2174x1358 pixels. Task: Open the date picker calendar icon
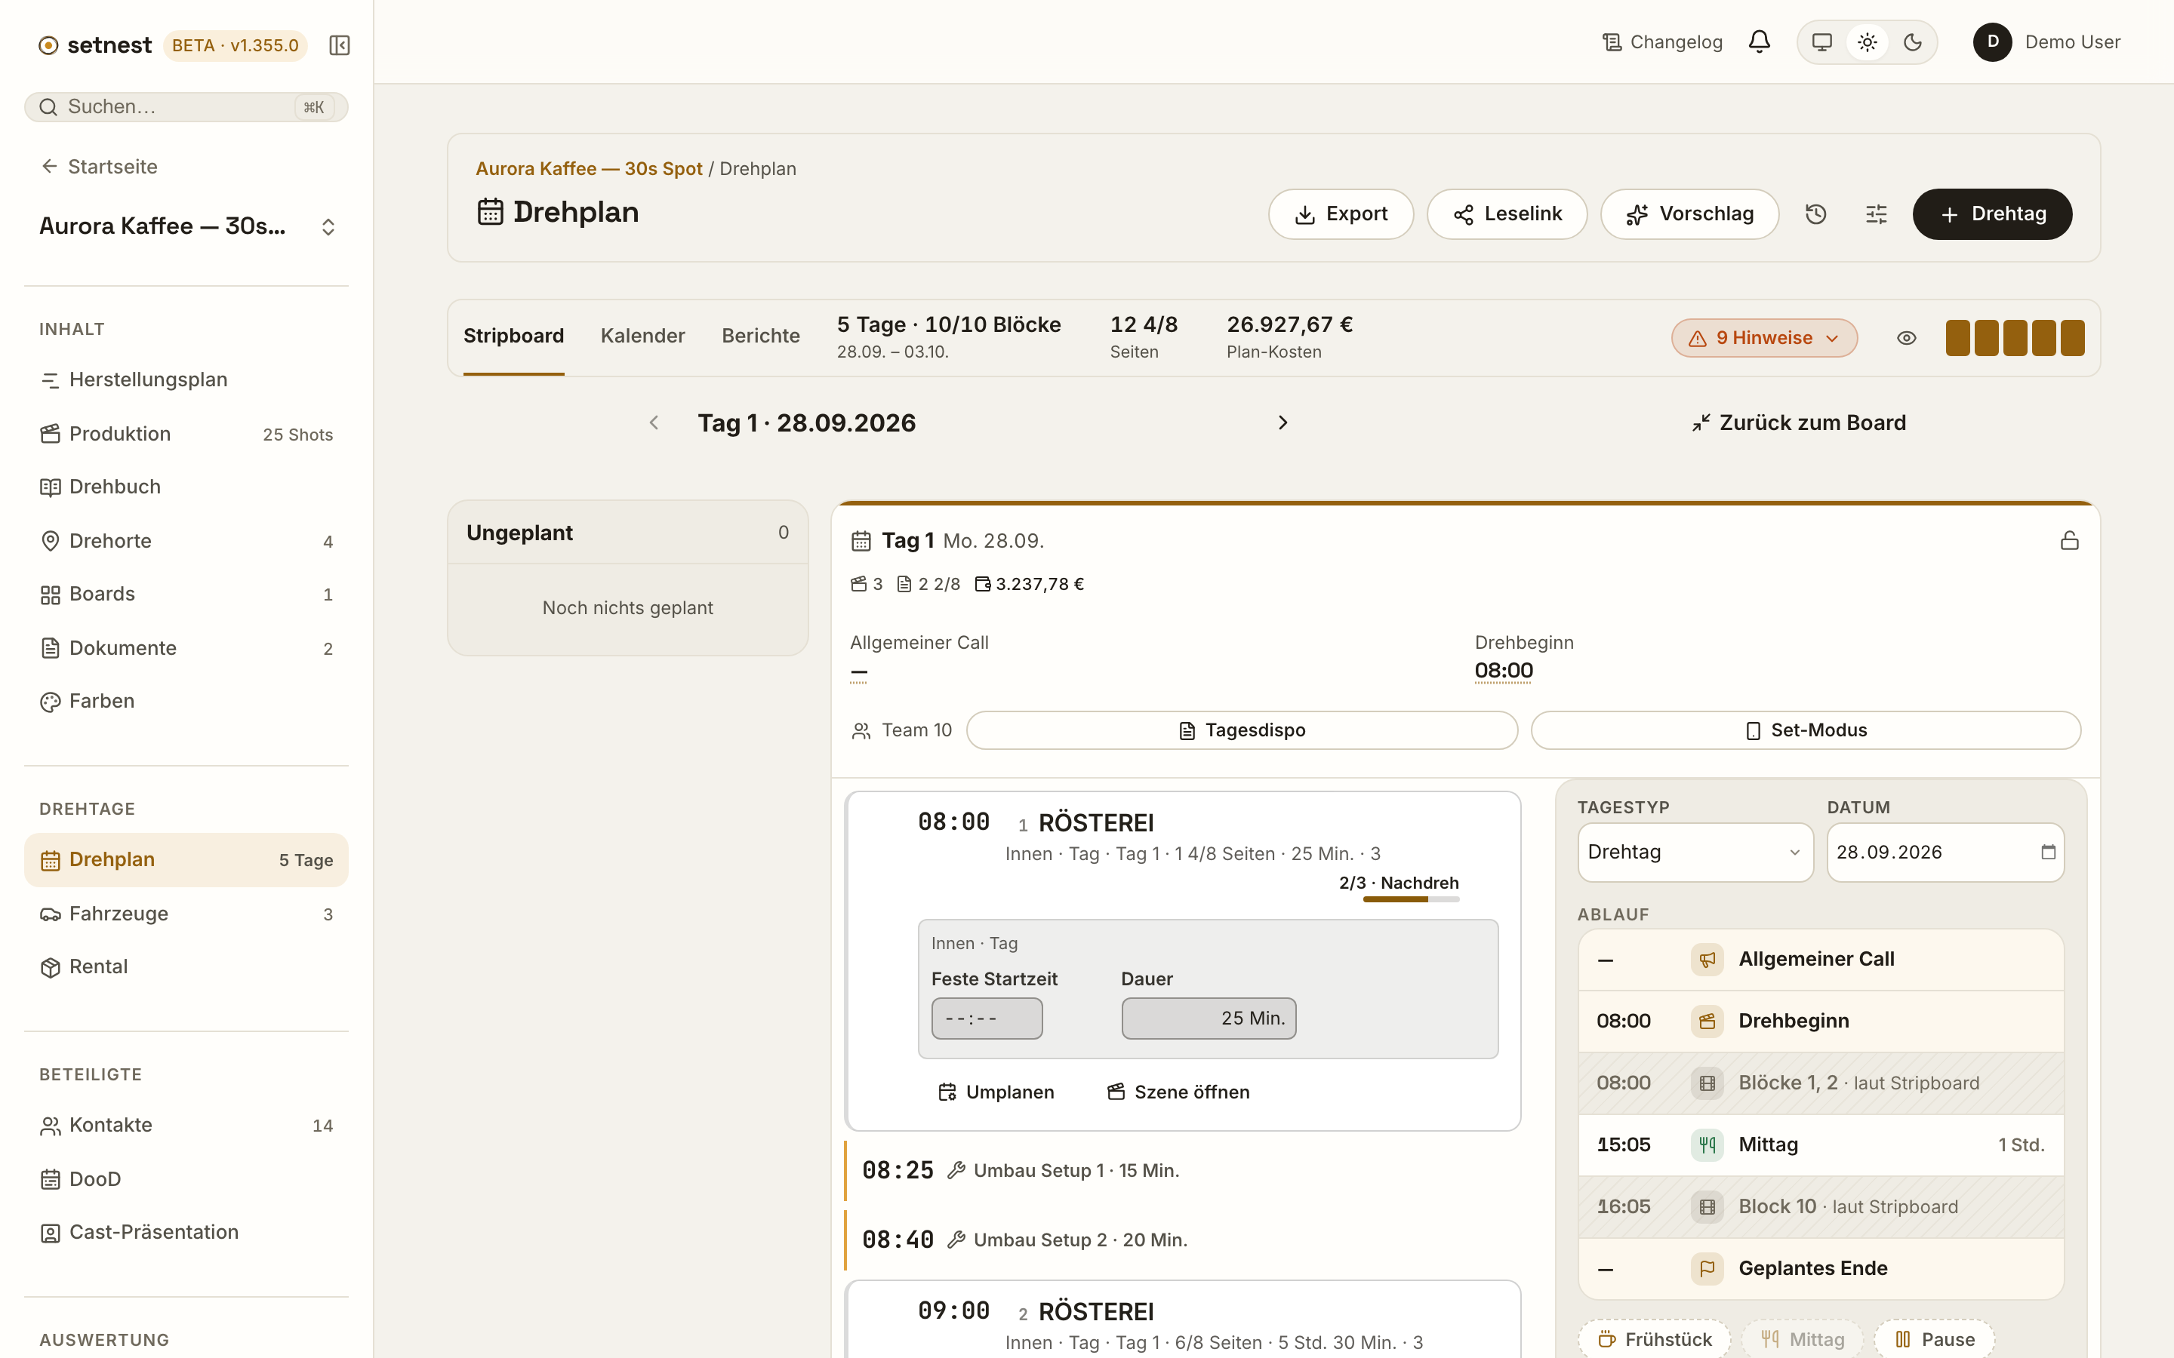(2047, 852)
